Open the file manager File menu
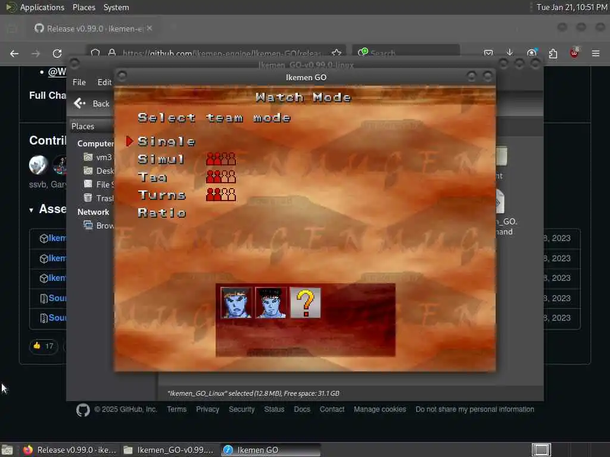This screenshot has width=610, height=457. 79,82
